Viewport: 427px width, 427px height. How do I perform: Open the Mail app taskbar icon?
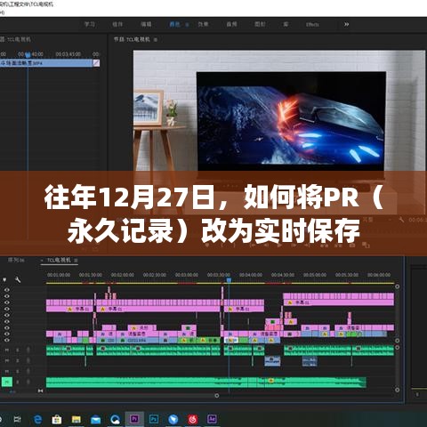point(95,420)
